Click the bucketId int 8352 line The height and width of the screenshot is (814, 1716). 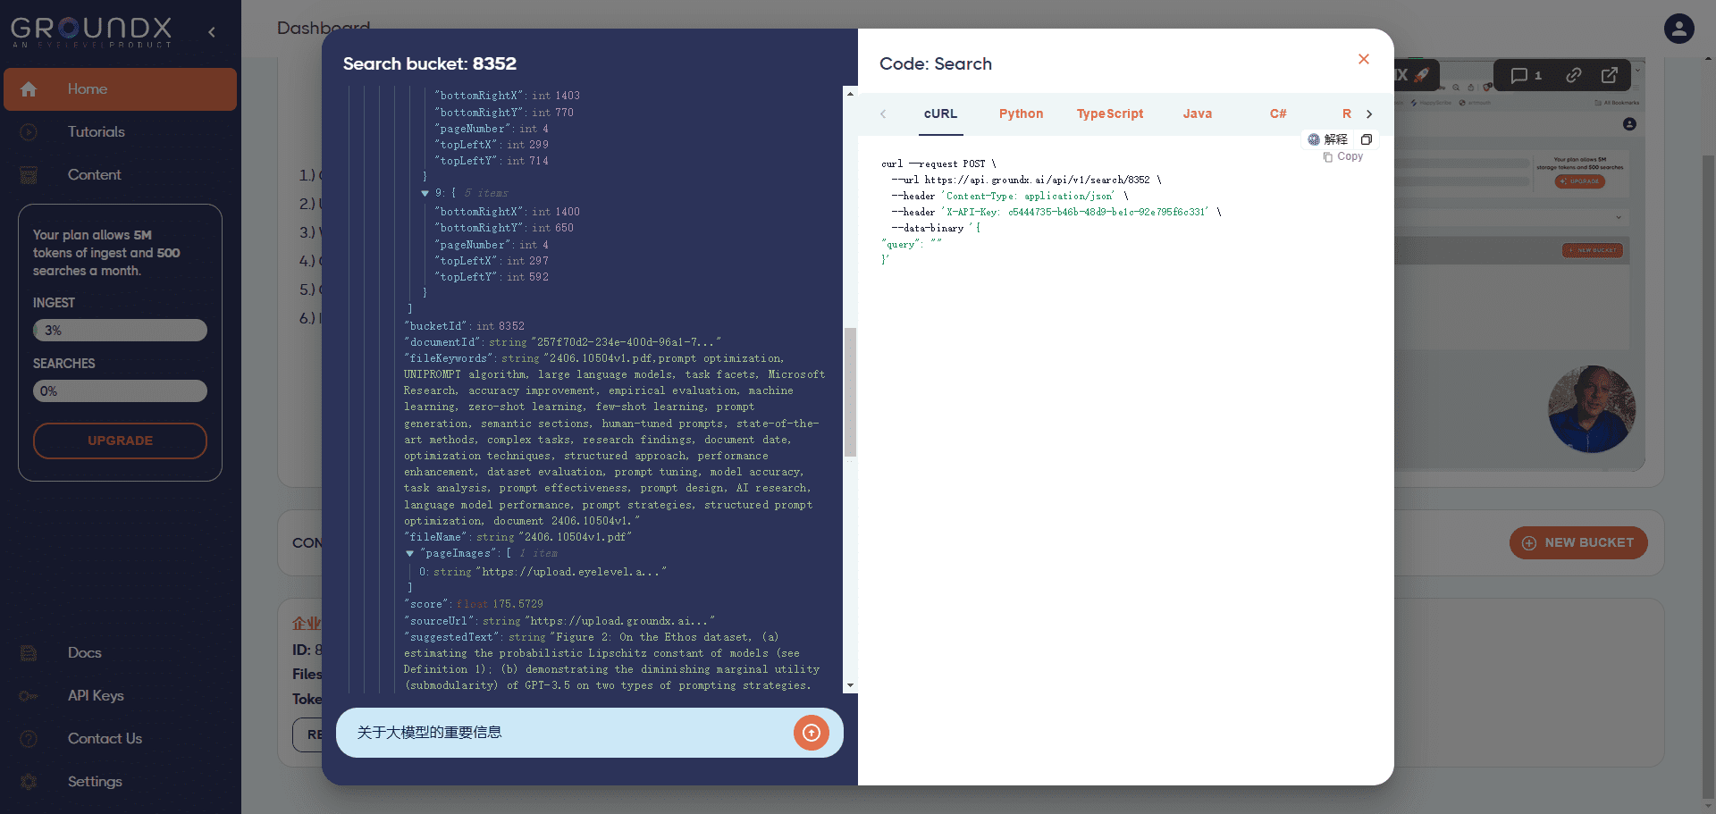coord(465,326)
